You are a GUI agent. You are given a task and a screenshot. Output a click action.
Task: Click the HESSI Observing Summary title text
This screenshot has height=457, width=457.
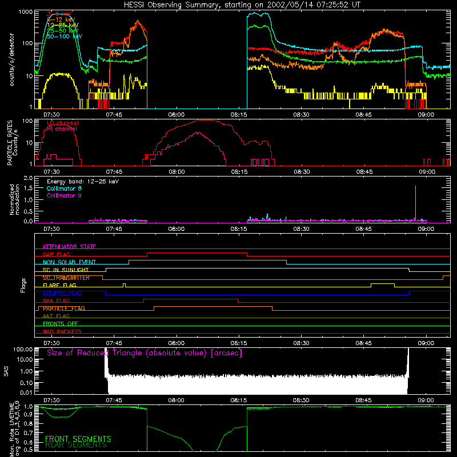coord(242,5)
